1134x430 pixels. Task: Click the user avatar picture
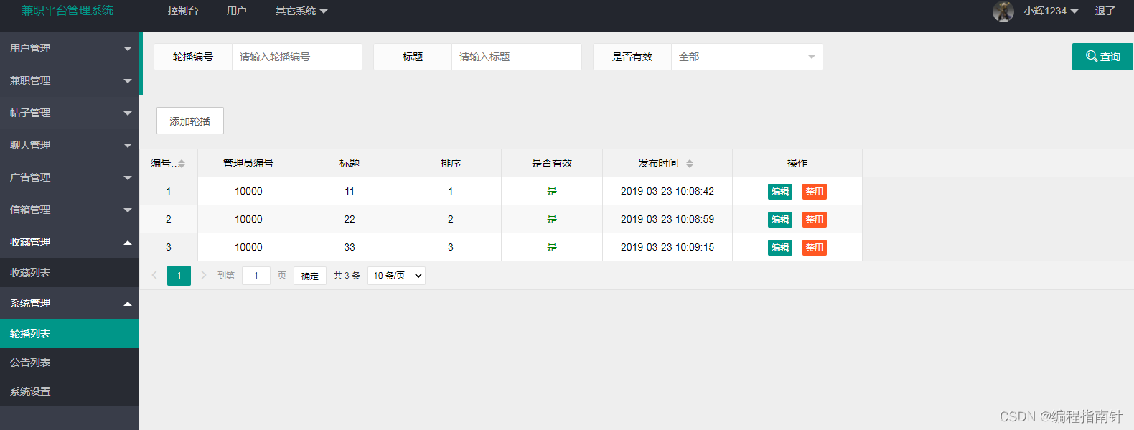point(1003,11)
